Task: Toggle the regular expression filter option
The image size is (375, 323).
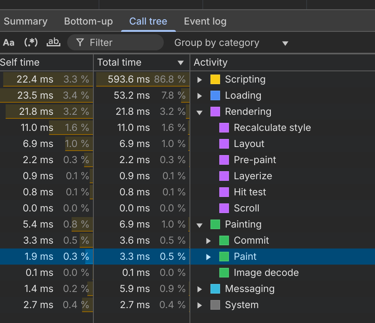Action: coord(31,42)
